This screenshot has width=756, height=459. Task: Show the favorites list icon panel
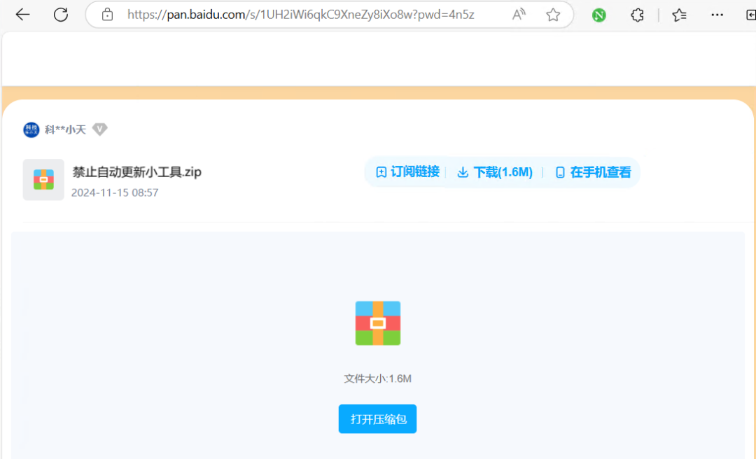[679, 15]
